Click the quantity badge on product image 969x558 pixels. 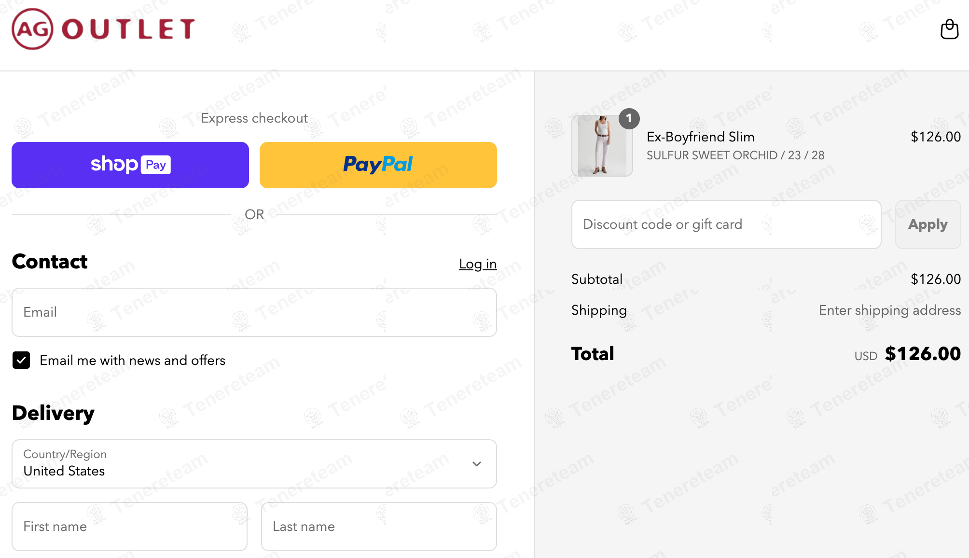(x=629, y=118)
